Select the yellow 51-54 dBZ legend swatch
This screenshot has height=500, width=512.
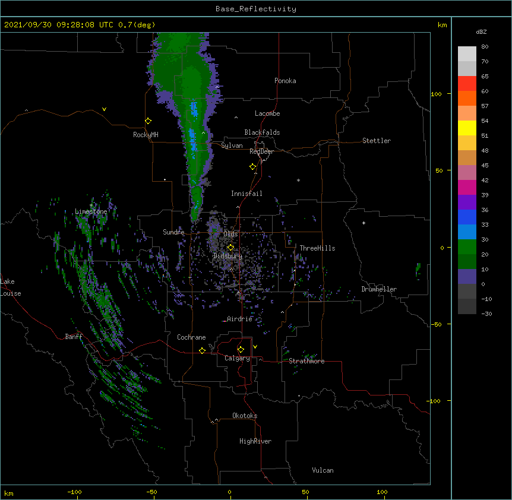tap(467, 128)
